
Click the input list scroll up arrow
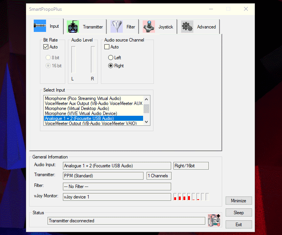pos(147,99)
